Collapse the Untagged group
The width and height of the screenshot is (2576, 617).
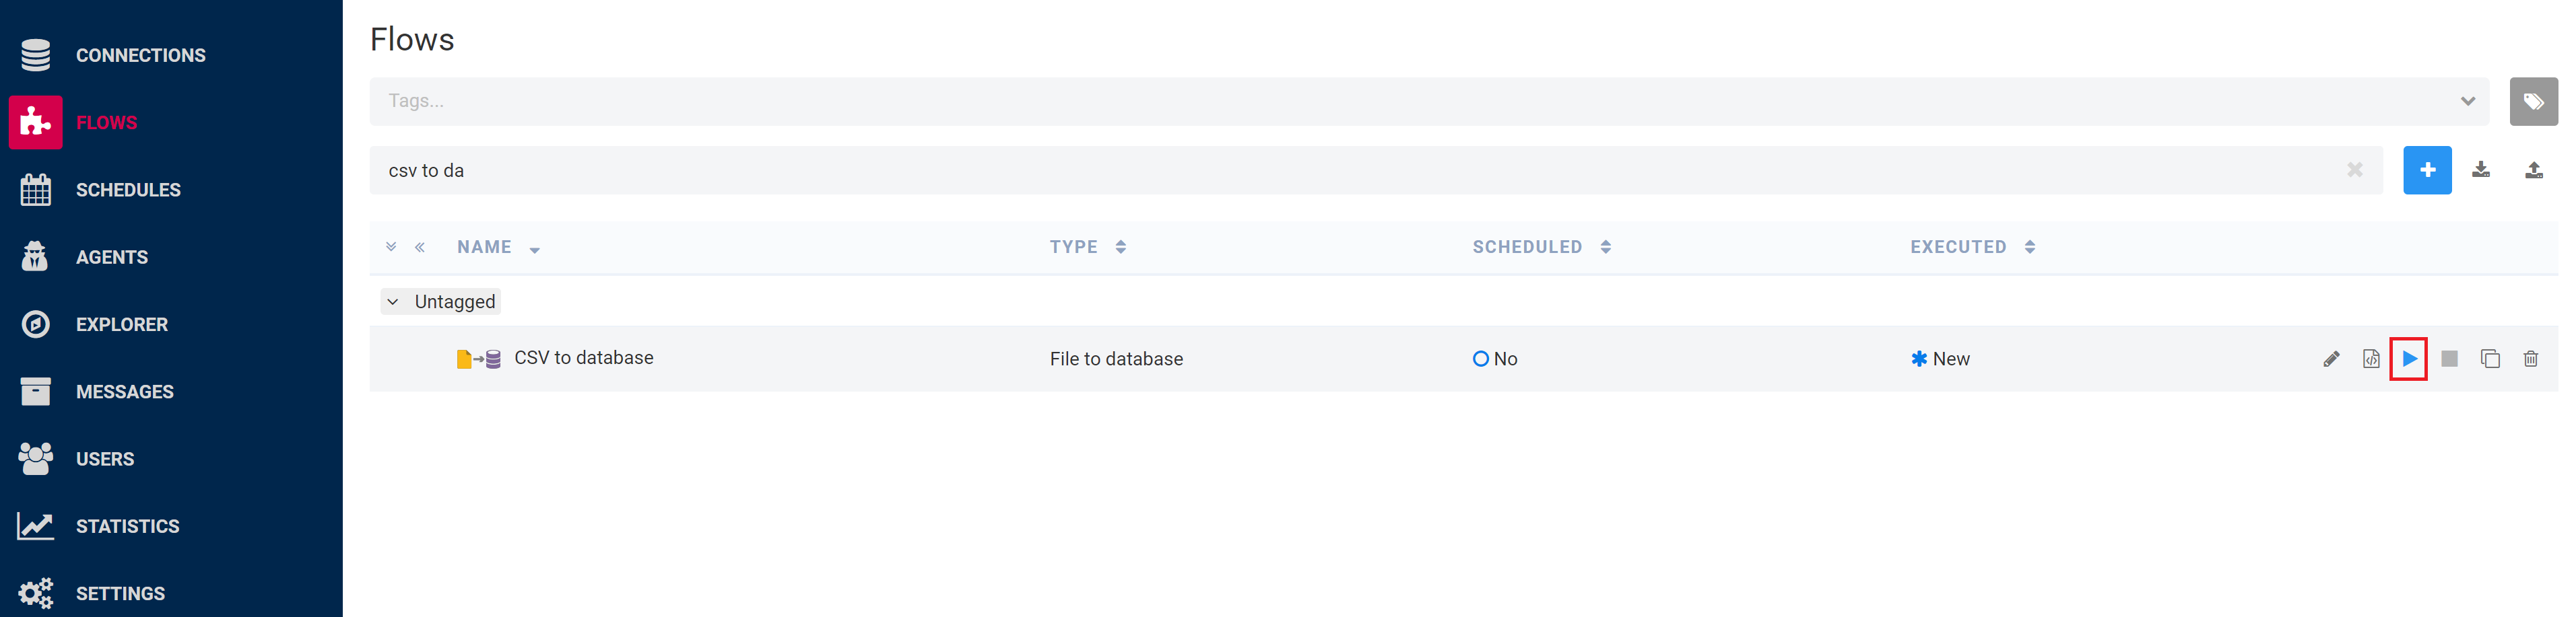coord(393,301)
